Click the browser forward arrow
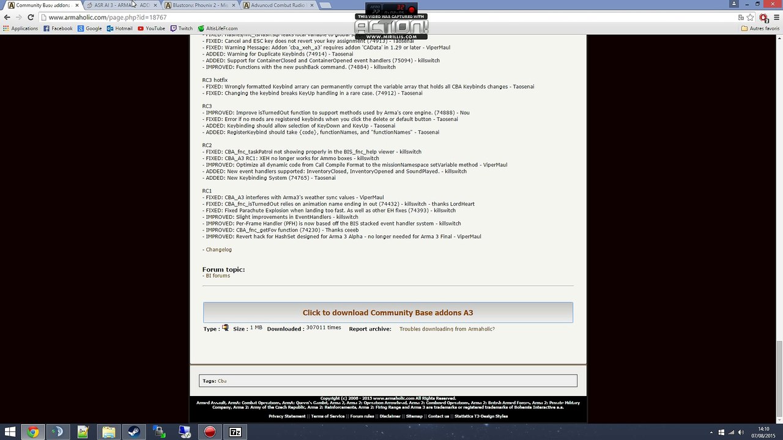Image resolution: width=783 pixels, height=440 pixels. [x=19, y=17]
